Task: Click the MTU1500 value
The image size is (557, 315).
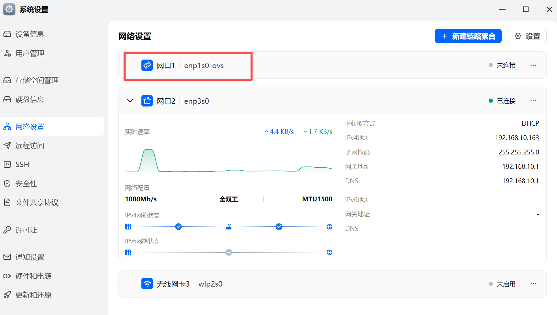Action: [x=317, y=199]
